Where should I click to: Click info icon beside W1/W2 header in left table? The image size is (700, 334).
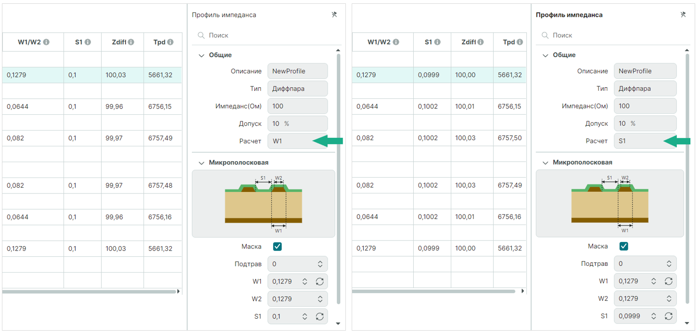pos(46,42)
